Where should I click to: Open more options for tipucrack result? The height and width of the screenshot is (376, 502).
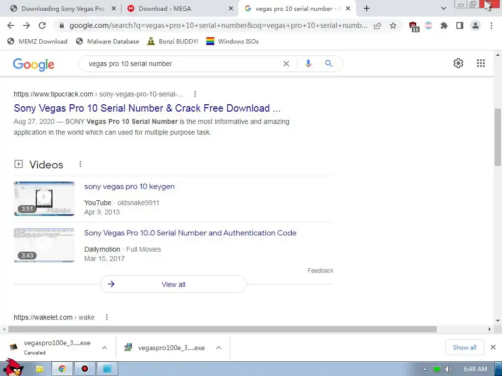click(195, 94)
